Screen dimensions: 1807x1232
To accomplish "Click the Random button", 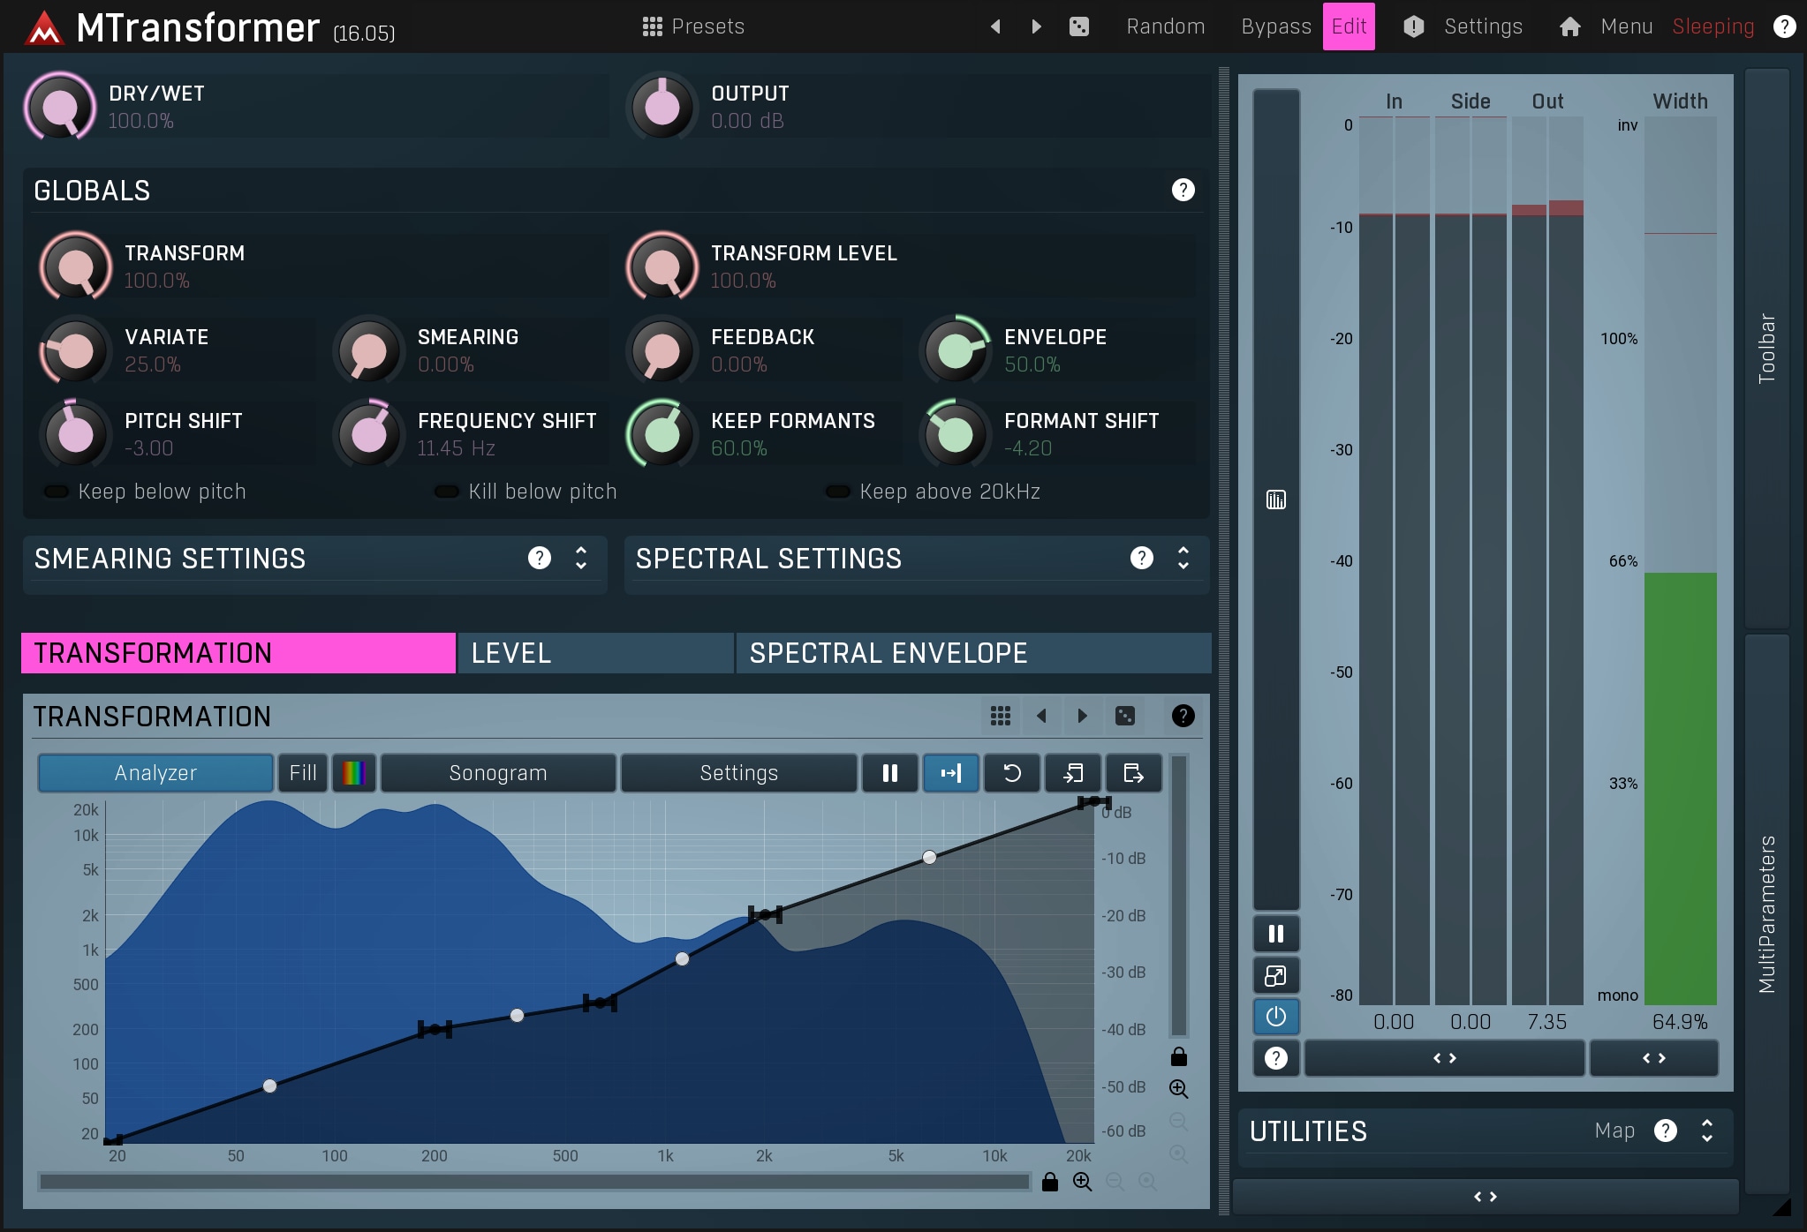I will 1165,26.
